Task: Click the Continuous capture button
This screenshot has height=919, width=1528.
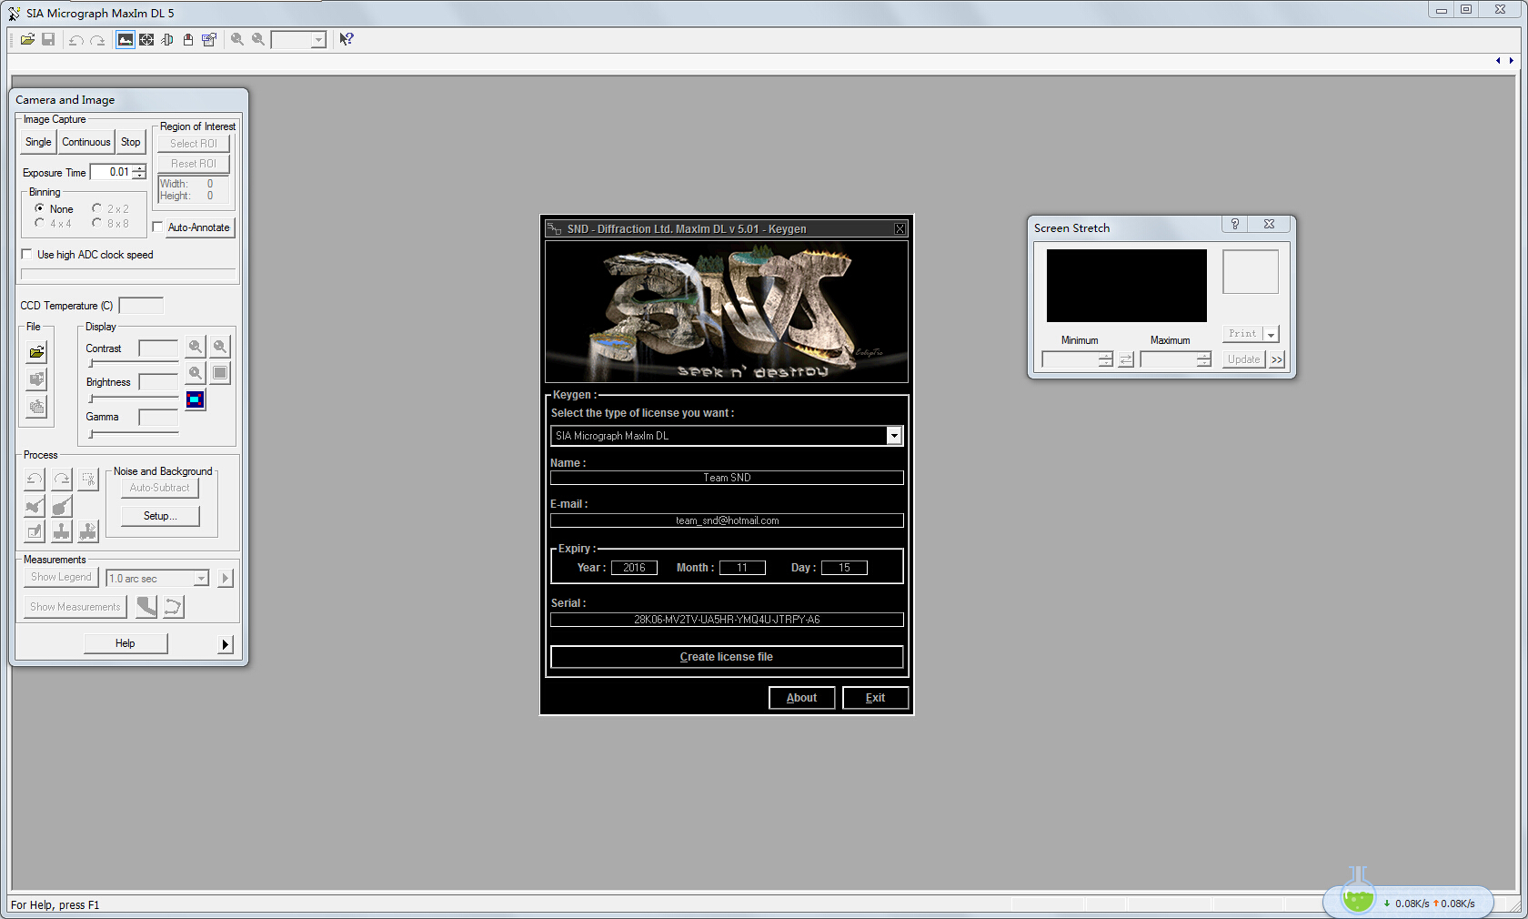Action: click(x=86, y=142)
